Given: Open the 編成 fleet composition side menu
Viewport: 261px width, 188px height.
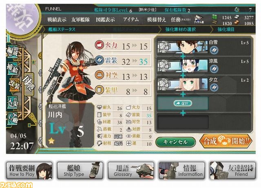Looking at the screenshot, I should [x=13, y=52].
